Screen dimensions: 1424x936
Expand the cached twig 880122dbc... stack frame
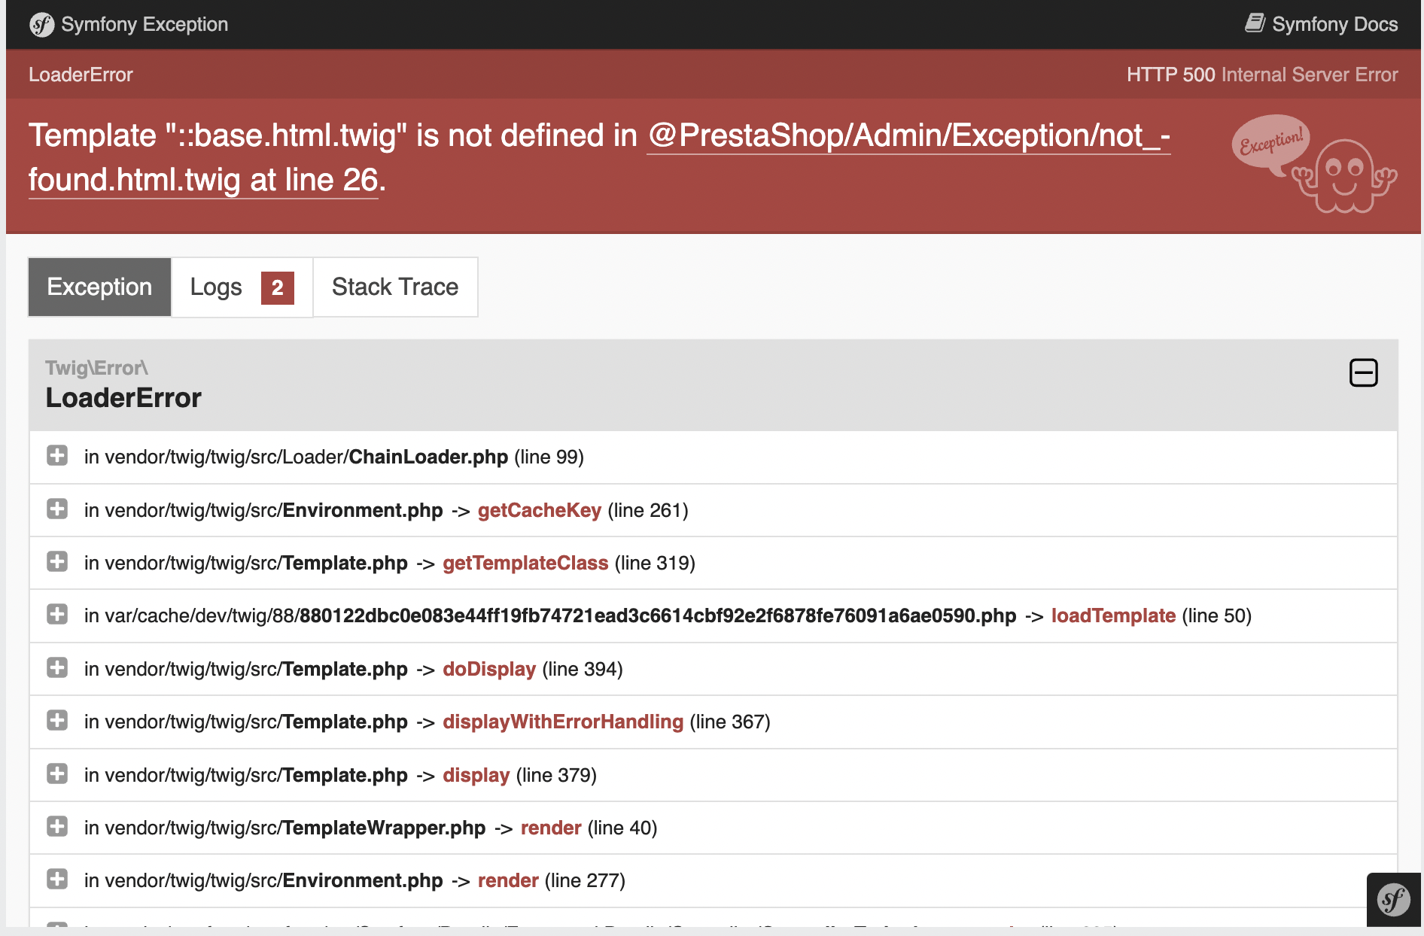click(x=56, y=615)
